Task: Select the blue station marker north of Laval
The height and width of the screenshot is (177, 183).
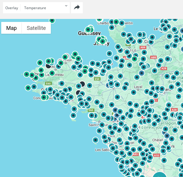Action: [x=142, y=73]
